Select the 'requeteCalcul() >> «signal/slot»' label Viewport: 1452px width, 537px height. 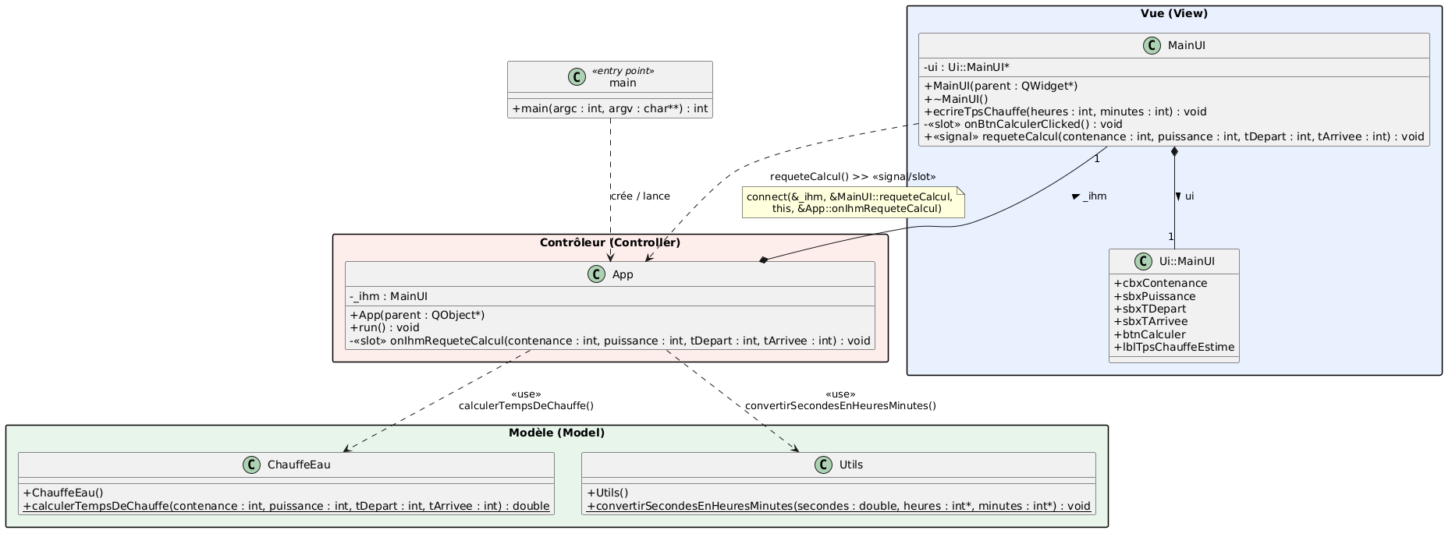point(853,177)
